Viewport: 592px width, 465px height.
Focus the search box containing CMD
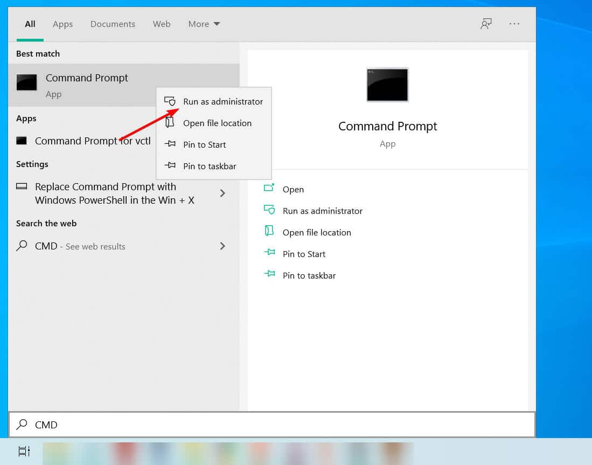(x=272, y=425)
